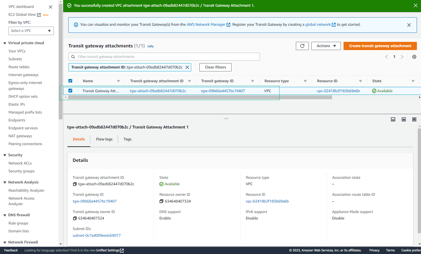
Task: Collapse details panel to bottom view
Action: coord(393,119)
